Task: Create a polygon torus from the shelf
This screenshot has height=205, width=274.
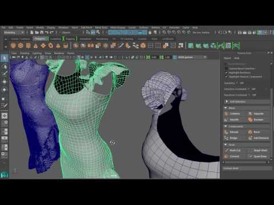Action: click(x=51, y=46)
